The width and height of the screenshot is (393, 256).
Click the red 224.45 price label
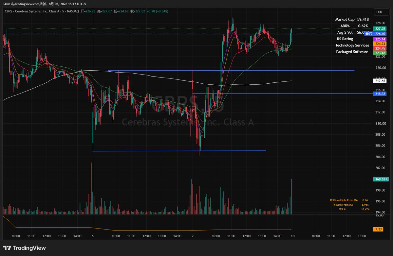380,48
